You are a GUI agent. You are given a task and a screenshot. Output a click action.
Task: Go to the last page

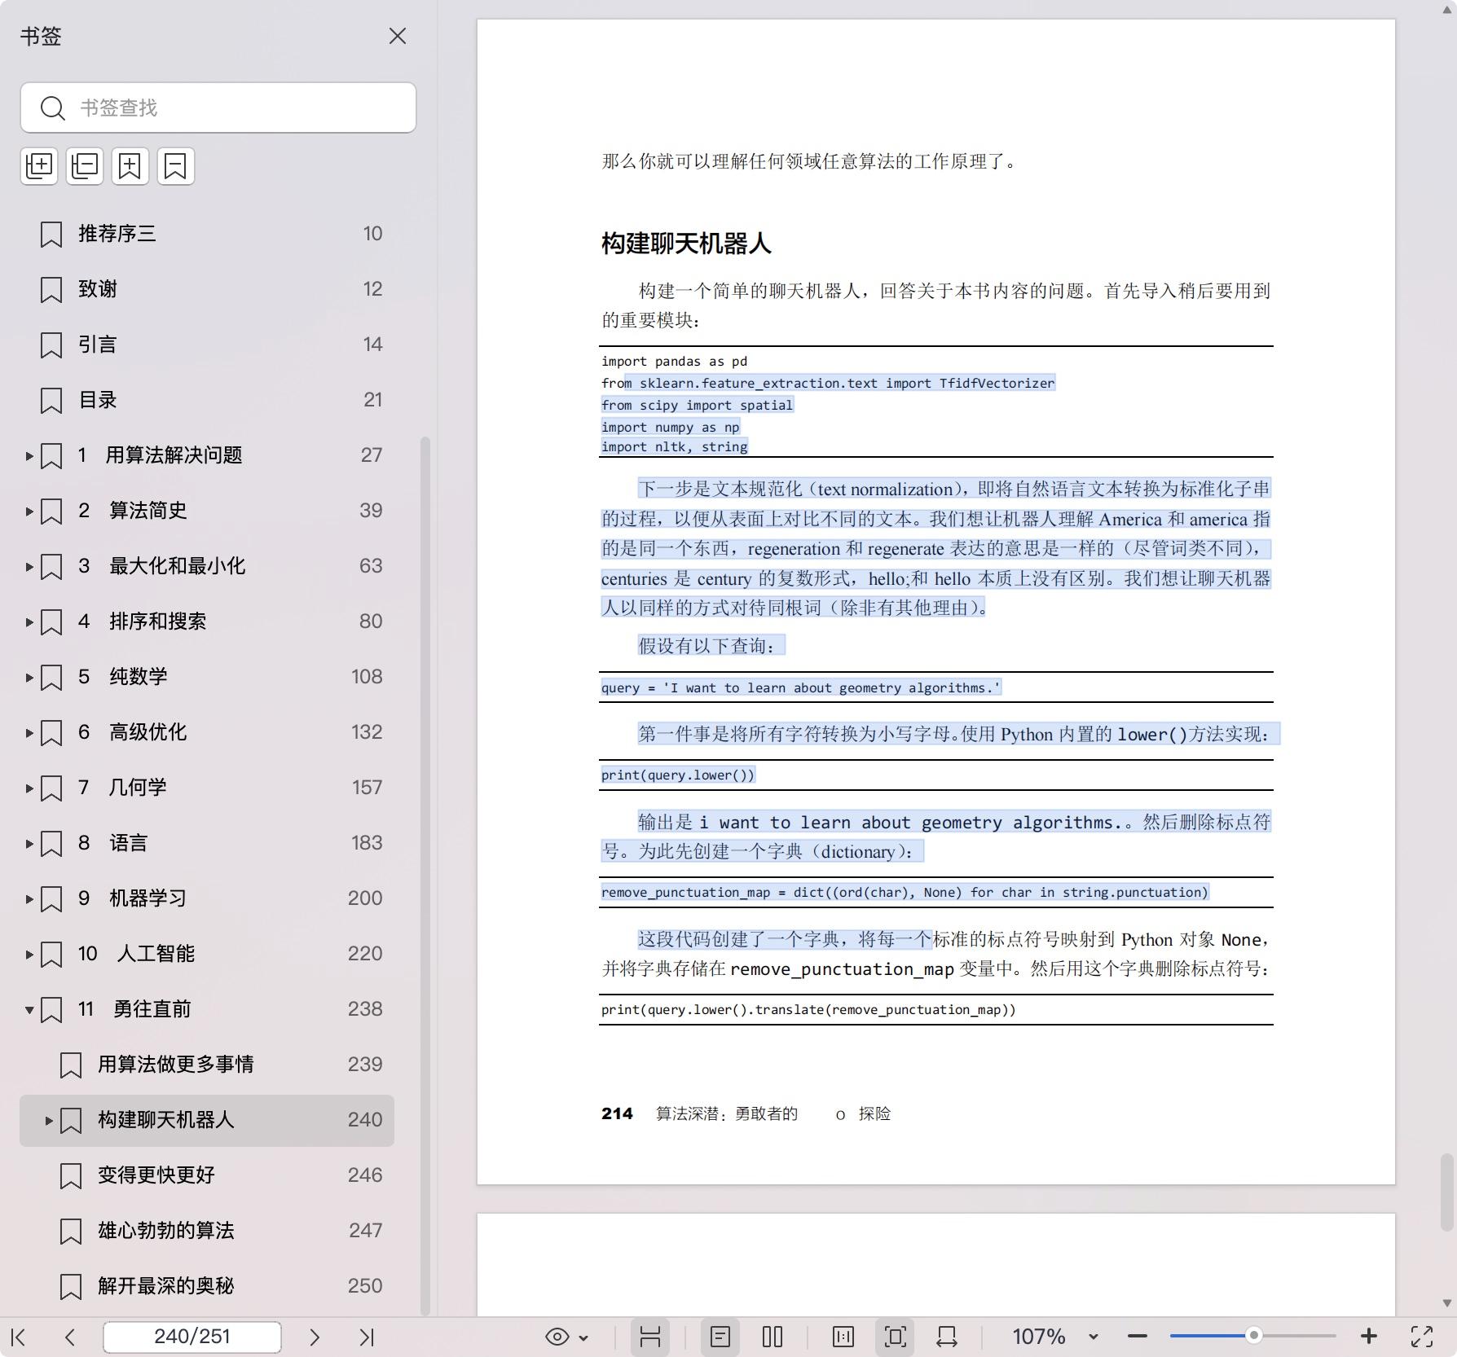367,1337
